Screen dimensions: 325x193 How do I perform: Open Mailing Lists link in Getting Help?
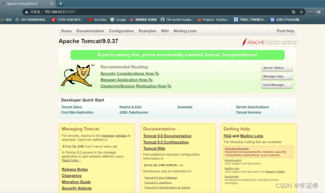coord(251,136)
